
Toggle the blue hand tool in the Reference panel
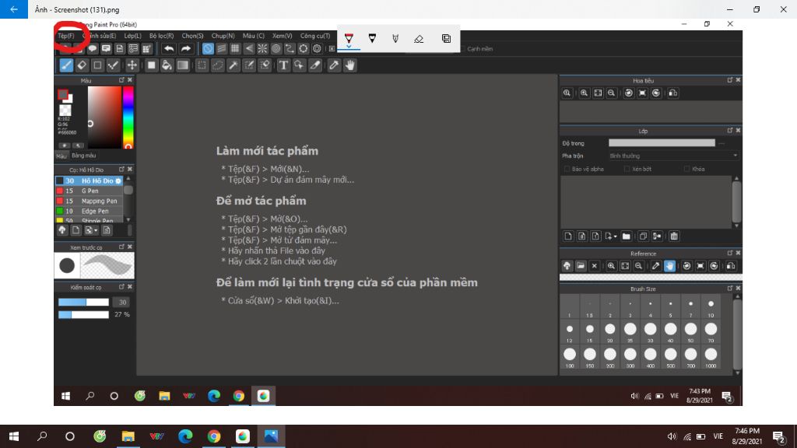click(x=669, y=266)
